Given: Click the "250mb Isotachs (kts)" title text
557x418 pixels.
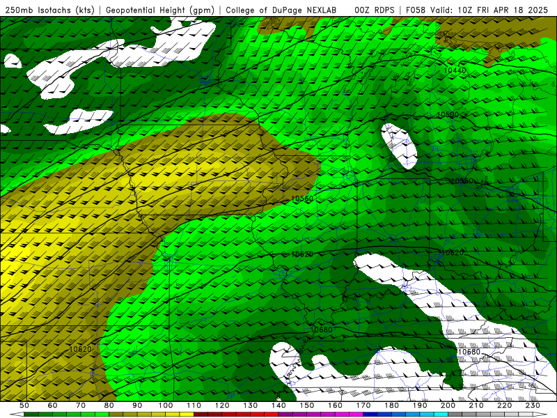Looking at the screenshot, I should (x=49, y=10).
